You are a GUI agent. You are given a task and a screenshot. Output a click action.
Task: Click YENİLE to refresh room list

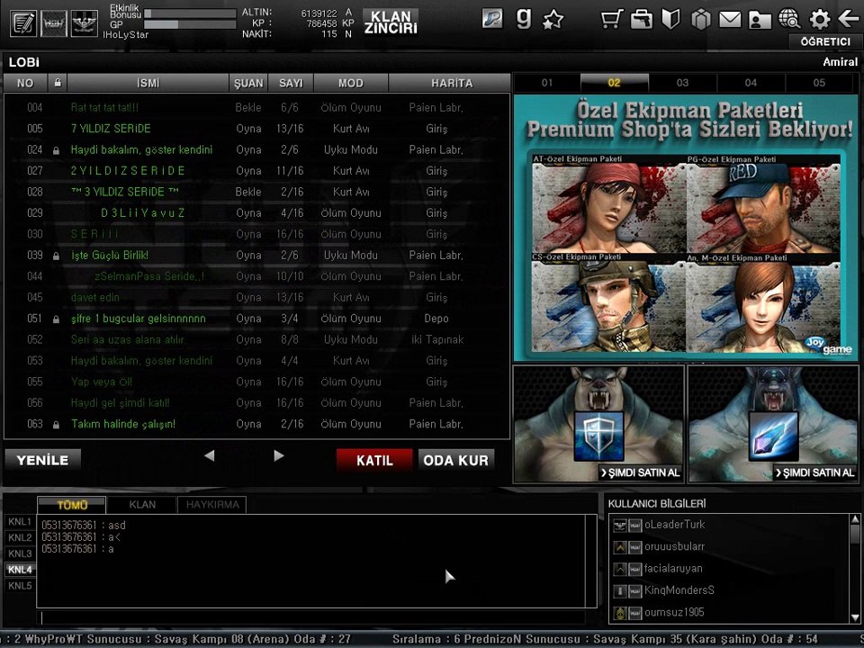tap(42, 460)
